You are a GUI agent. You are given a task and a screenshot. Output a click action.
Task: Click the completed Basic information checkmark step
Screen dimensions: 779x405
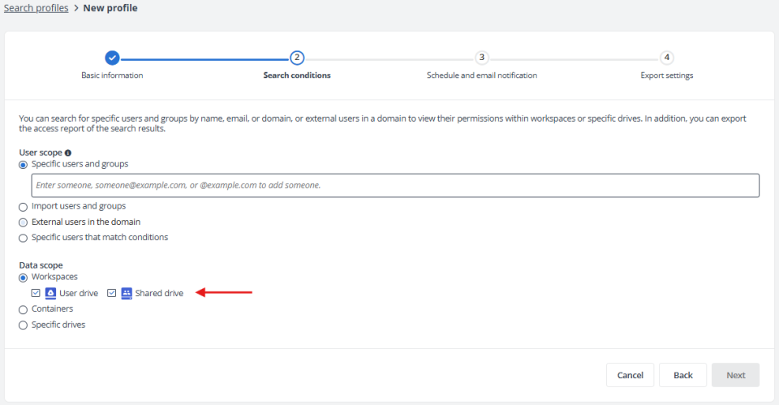(x=112, y=58)
